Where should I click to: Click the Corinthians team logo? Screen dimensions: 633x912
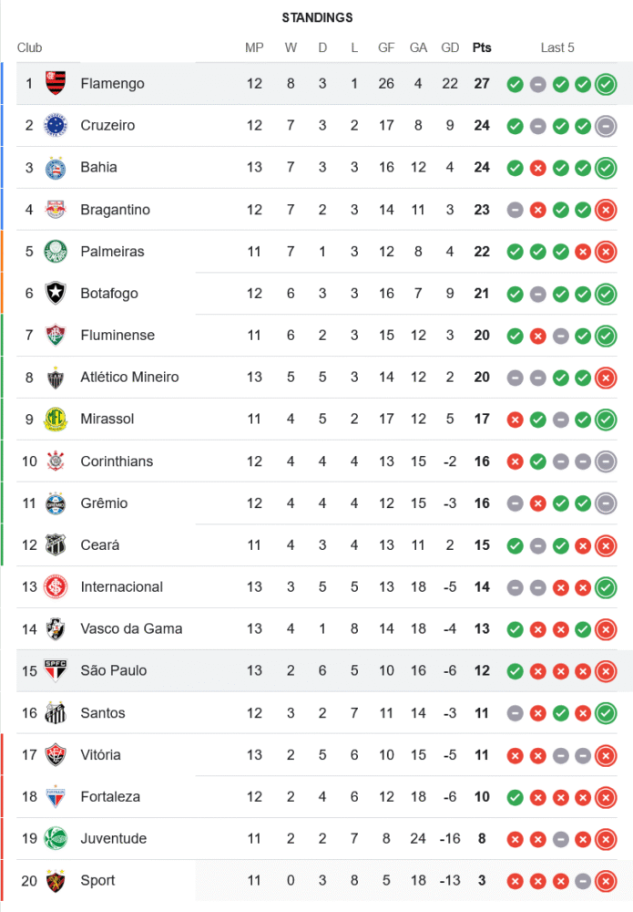[x=56, y=461]
